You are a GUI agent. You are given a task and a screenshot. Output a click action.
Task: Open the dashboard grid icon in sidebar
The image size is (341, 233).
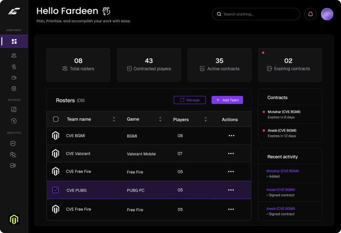pos(14,41)
